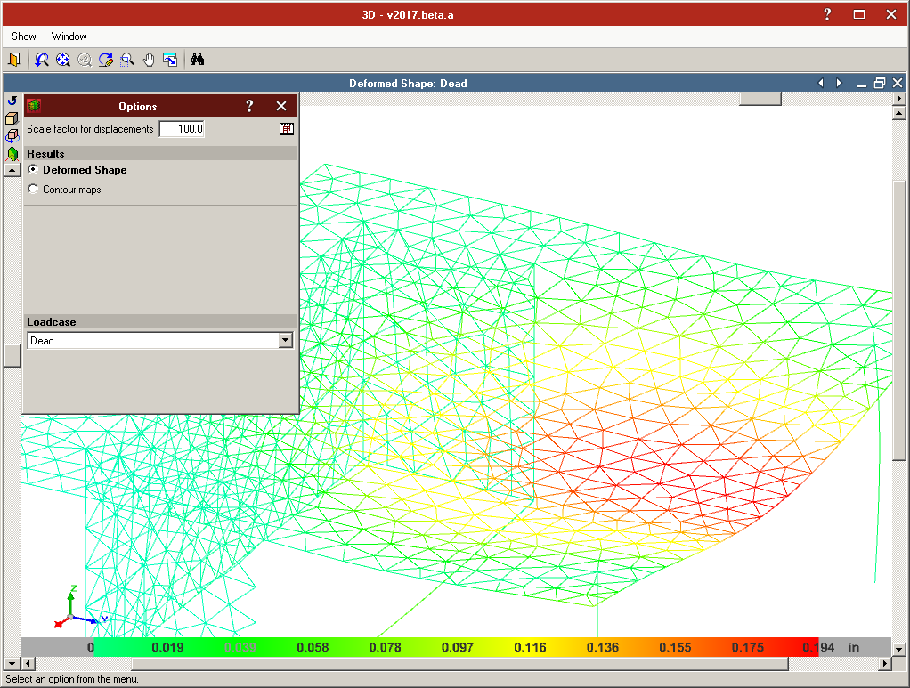Click the green prism perspective icon
This screenshot has width=910, height=688.
pyautogui.click(x=12, y=154)
